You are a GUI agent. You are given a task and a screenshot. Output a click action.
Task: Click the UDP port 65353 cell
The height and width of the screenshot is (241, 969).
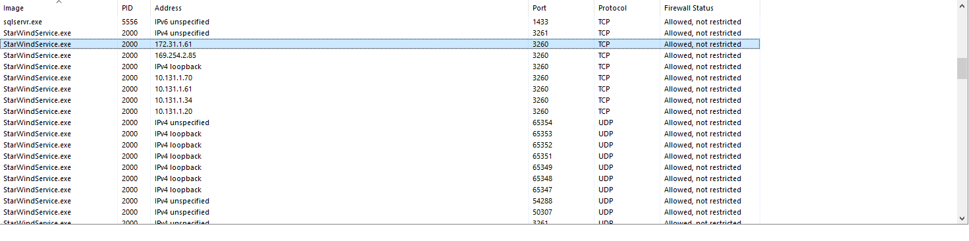(x=542, y=134)
